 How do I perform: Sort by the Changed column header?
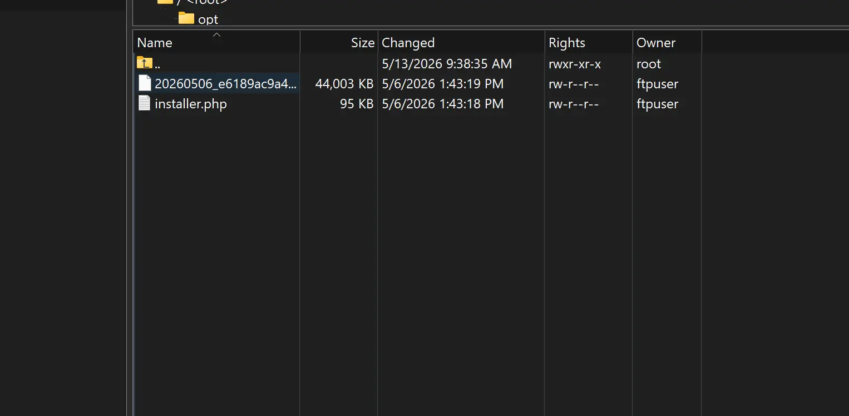(x=461, y=42)
